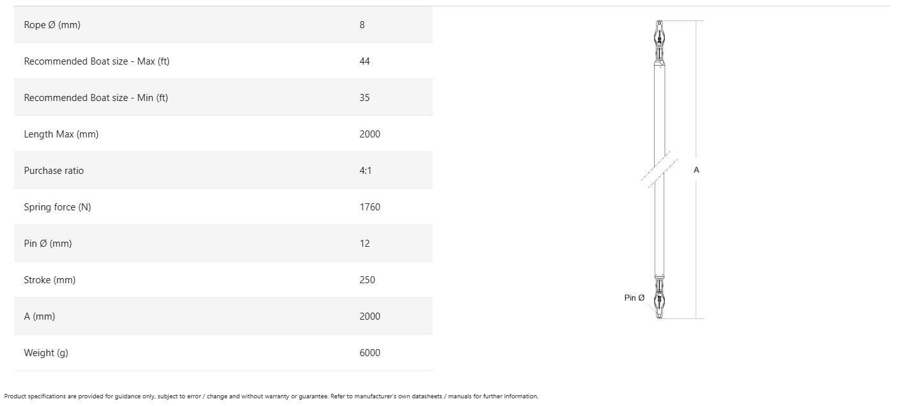Viewport: 904px width, 406px height.
Task: Click the Rope Ø (mm) specification label
Action: (x=52, y=25)
